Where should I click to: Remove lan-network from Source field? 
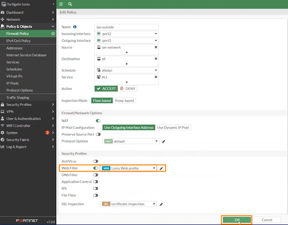point(156,47)
